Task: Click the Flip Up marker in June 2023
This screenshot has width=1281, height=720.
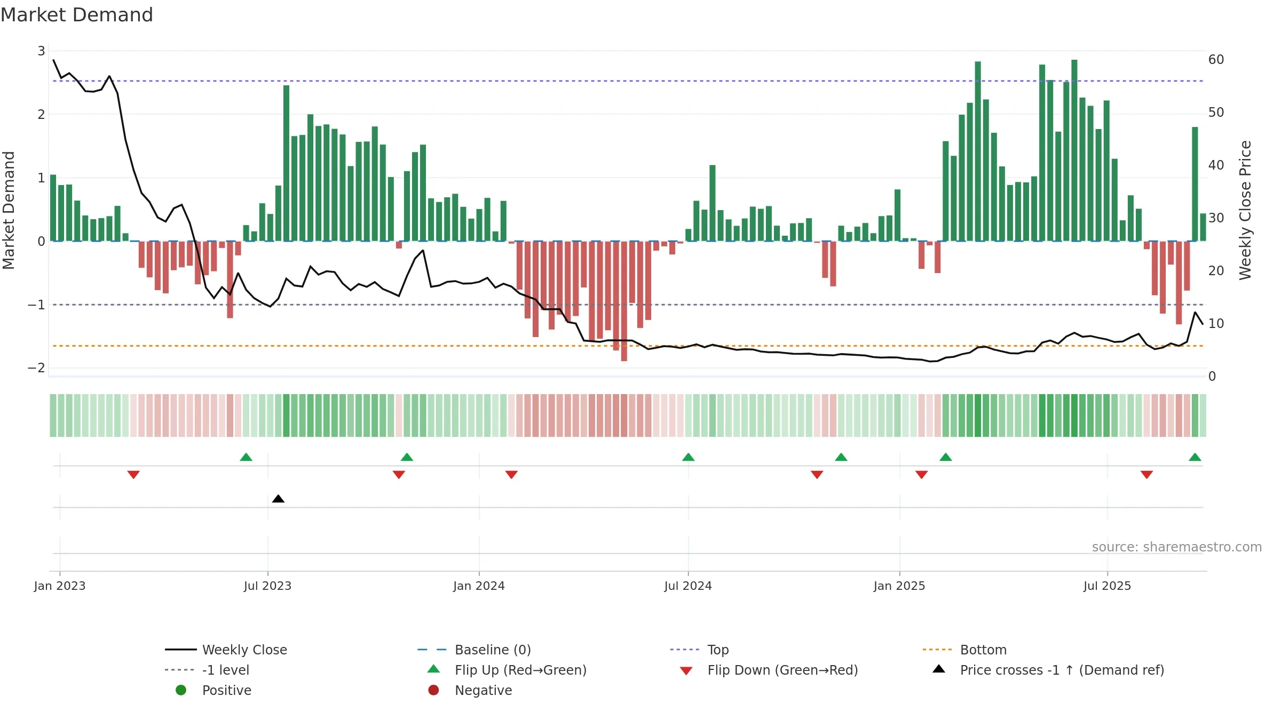Action: [246, 457]
